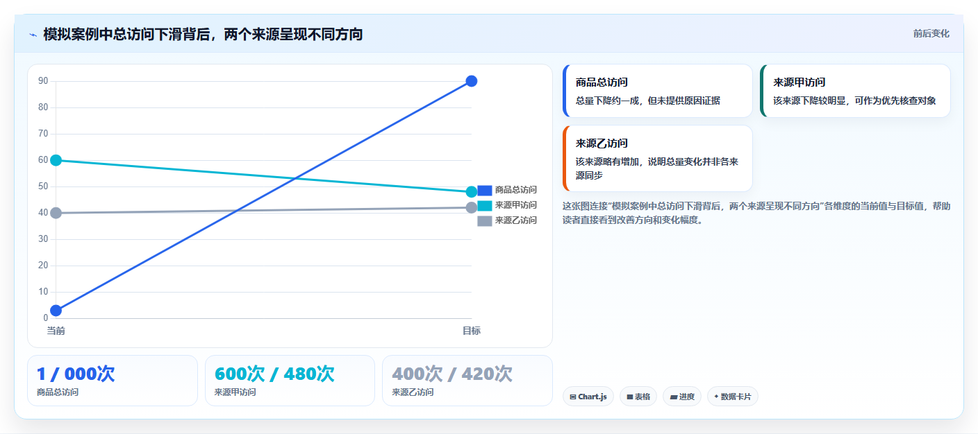
Task: Select the 进度 tag chip
Action: pos(682,397)
